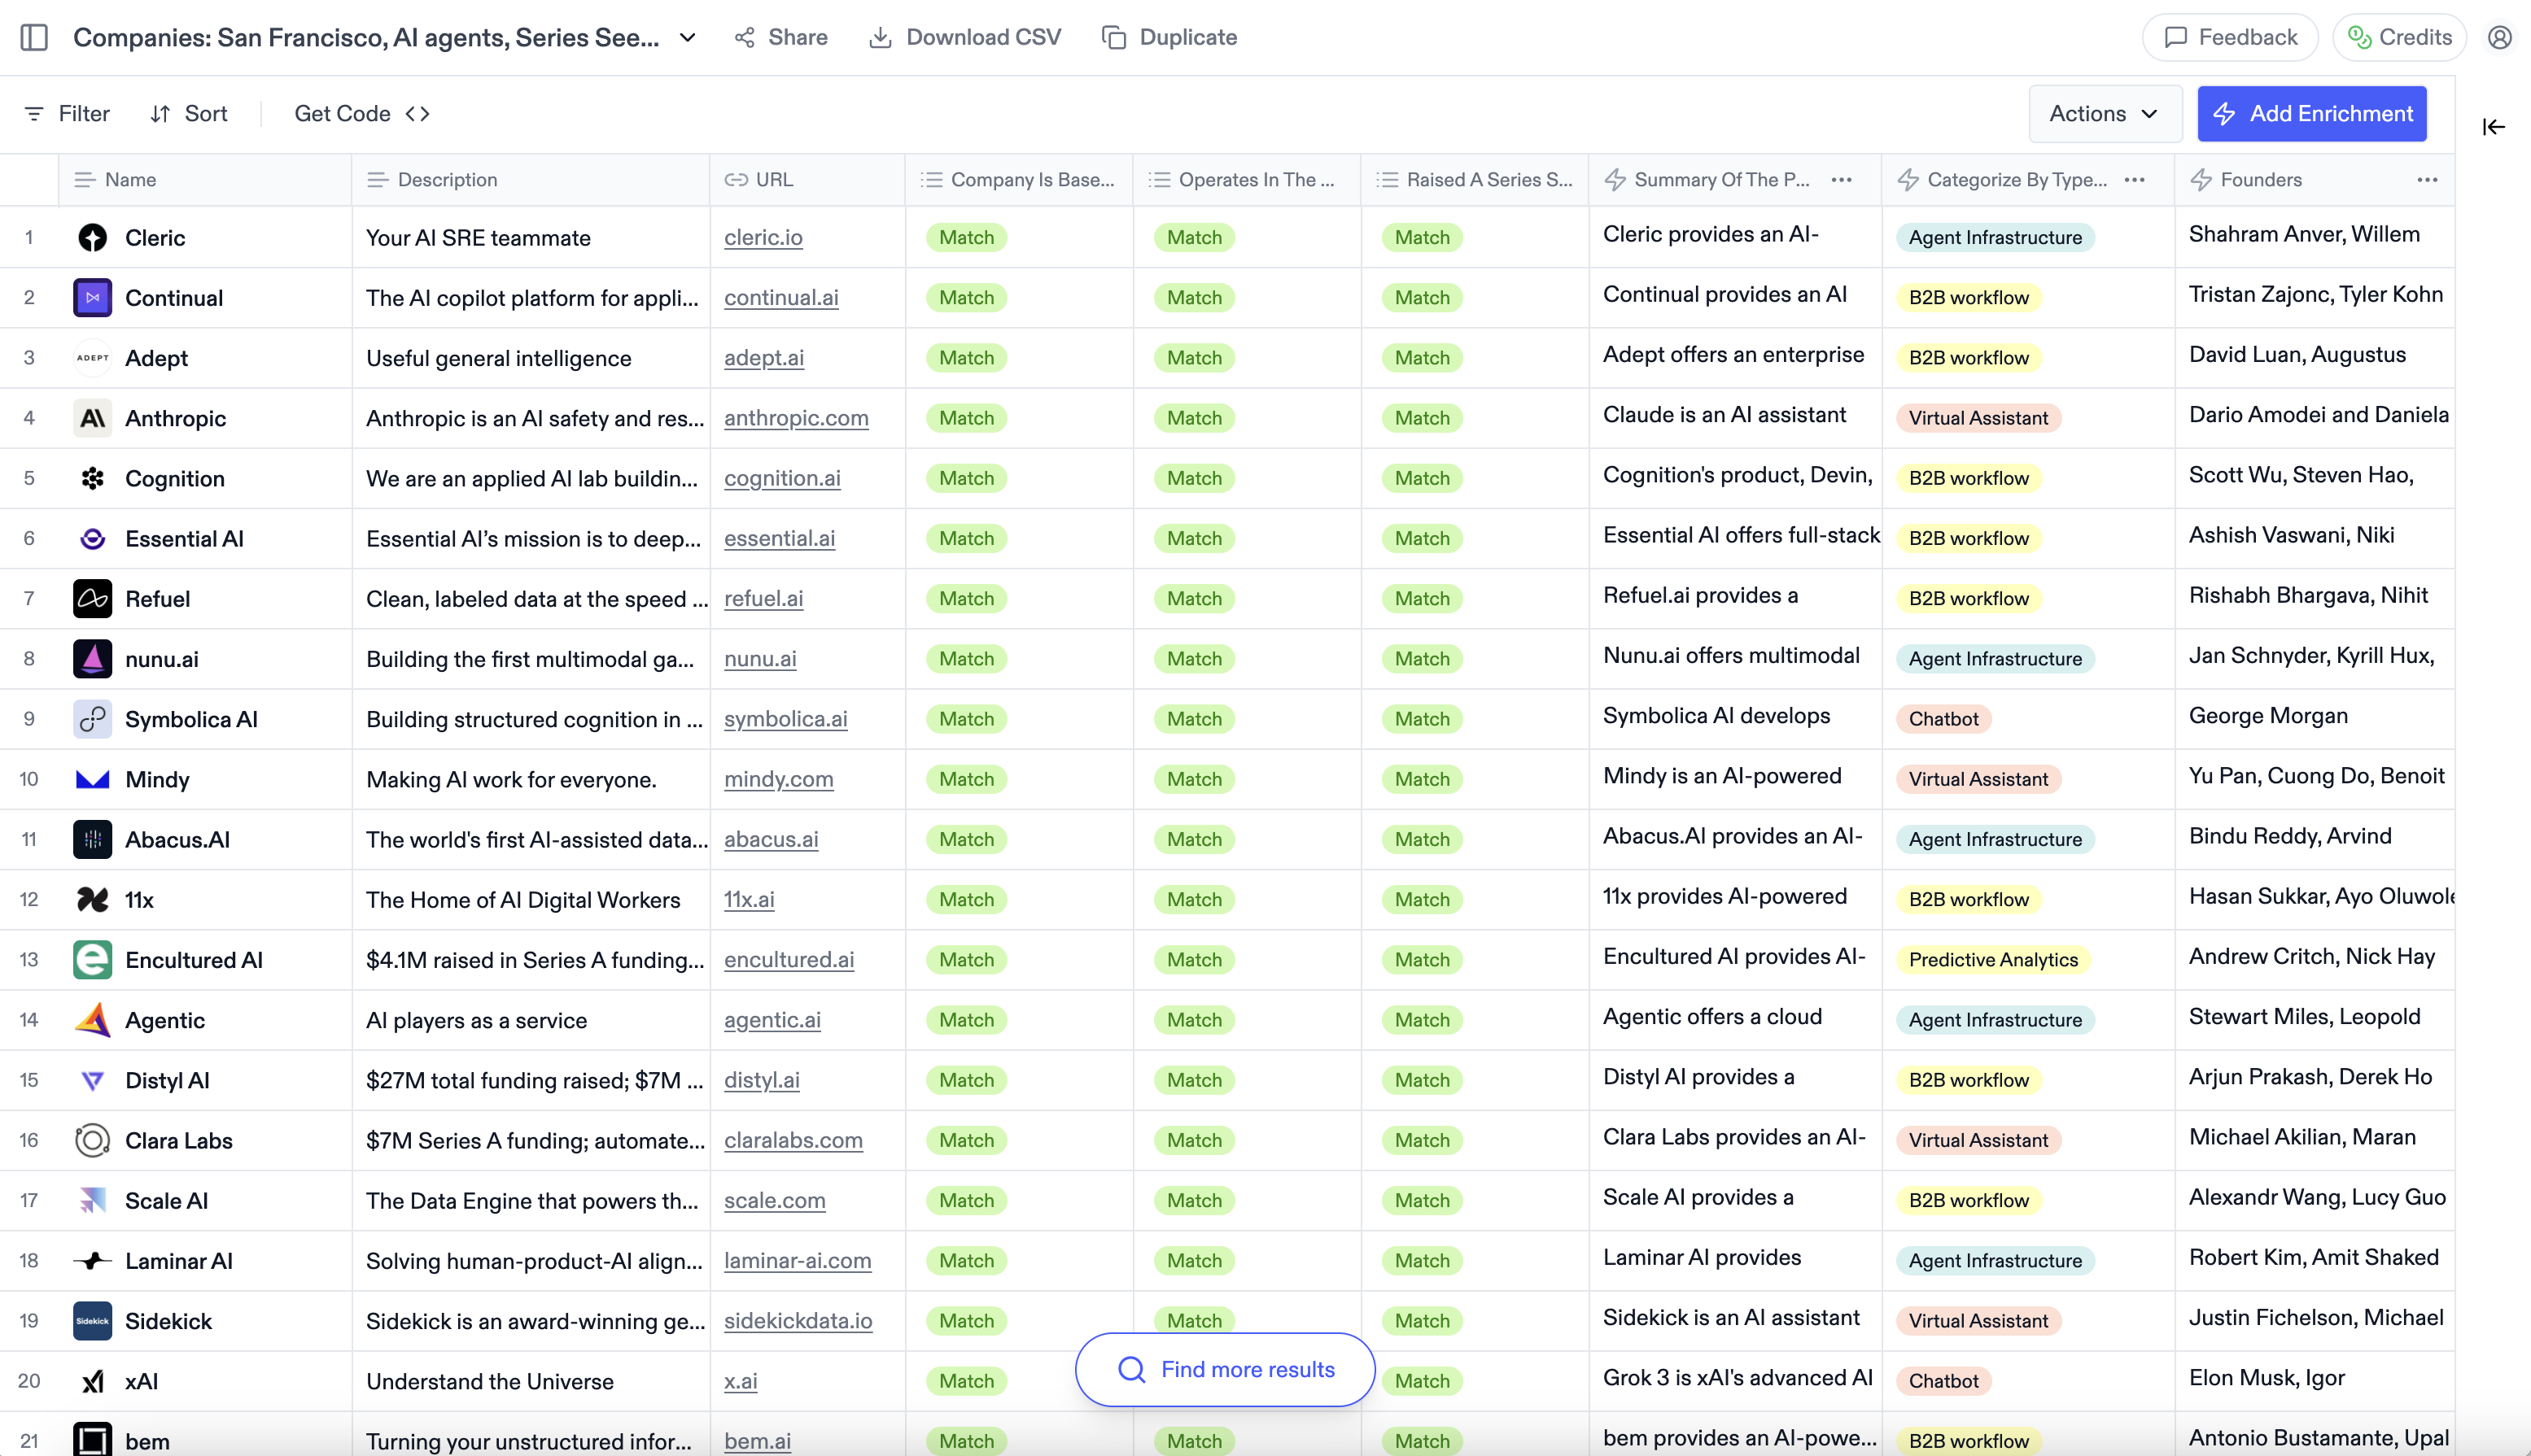Collapse panel using right arrow-bar icon
Viewport: 2531px width, 1456px height.
[x=2493, y=127]
